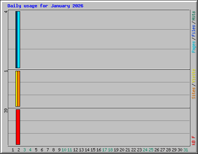This screenshot has height=154, width=198.
Task: Click day 20 on the x-axis
Action: (122, 150)
